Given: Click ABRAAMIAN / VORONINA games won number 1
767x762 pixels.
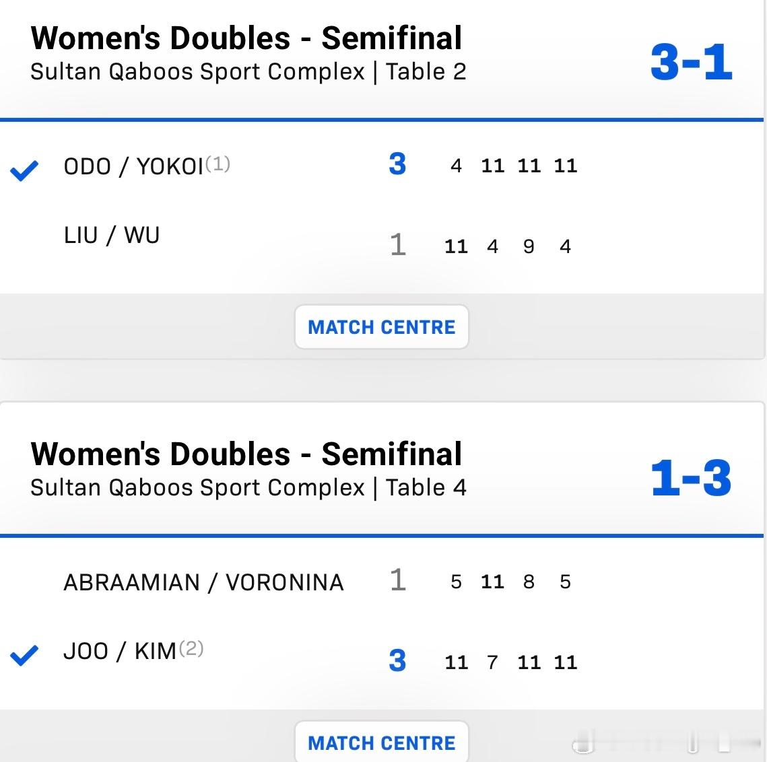Looking at the screenshot, I should point(398,580).
